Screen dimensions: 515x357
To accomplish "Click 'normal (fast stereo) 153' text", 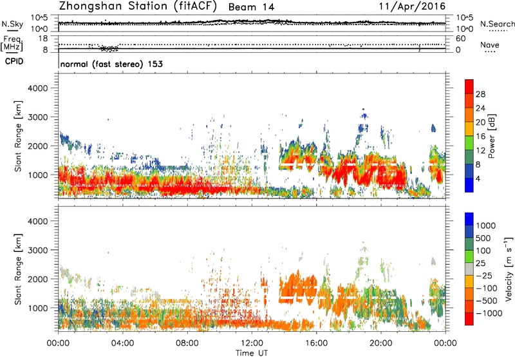I will coord(111,64).
